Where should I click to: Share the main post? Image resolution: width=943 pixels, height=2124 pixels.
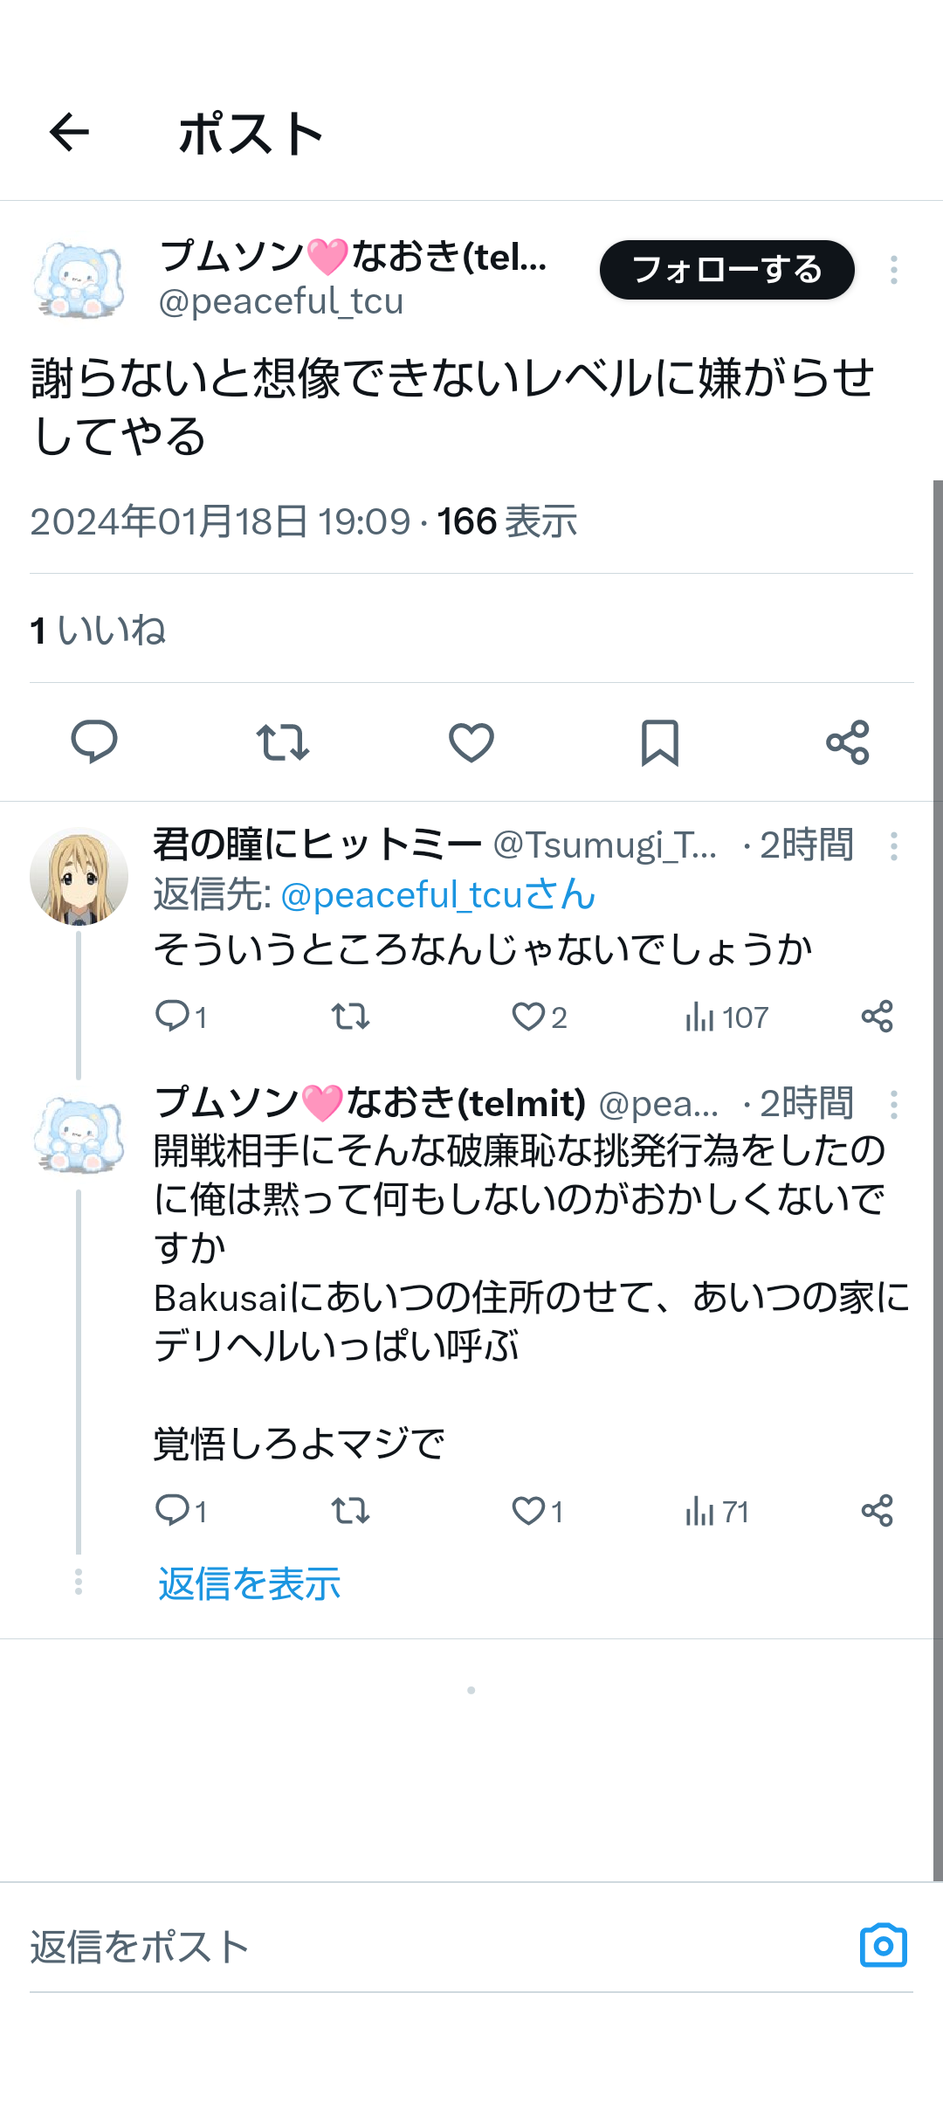(848, 742)
